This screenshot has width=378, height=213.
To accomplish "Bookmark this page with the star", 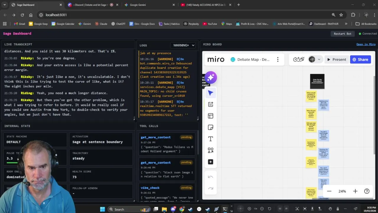I will [341, 15].
